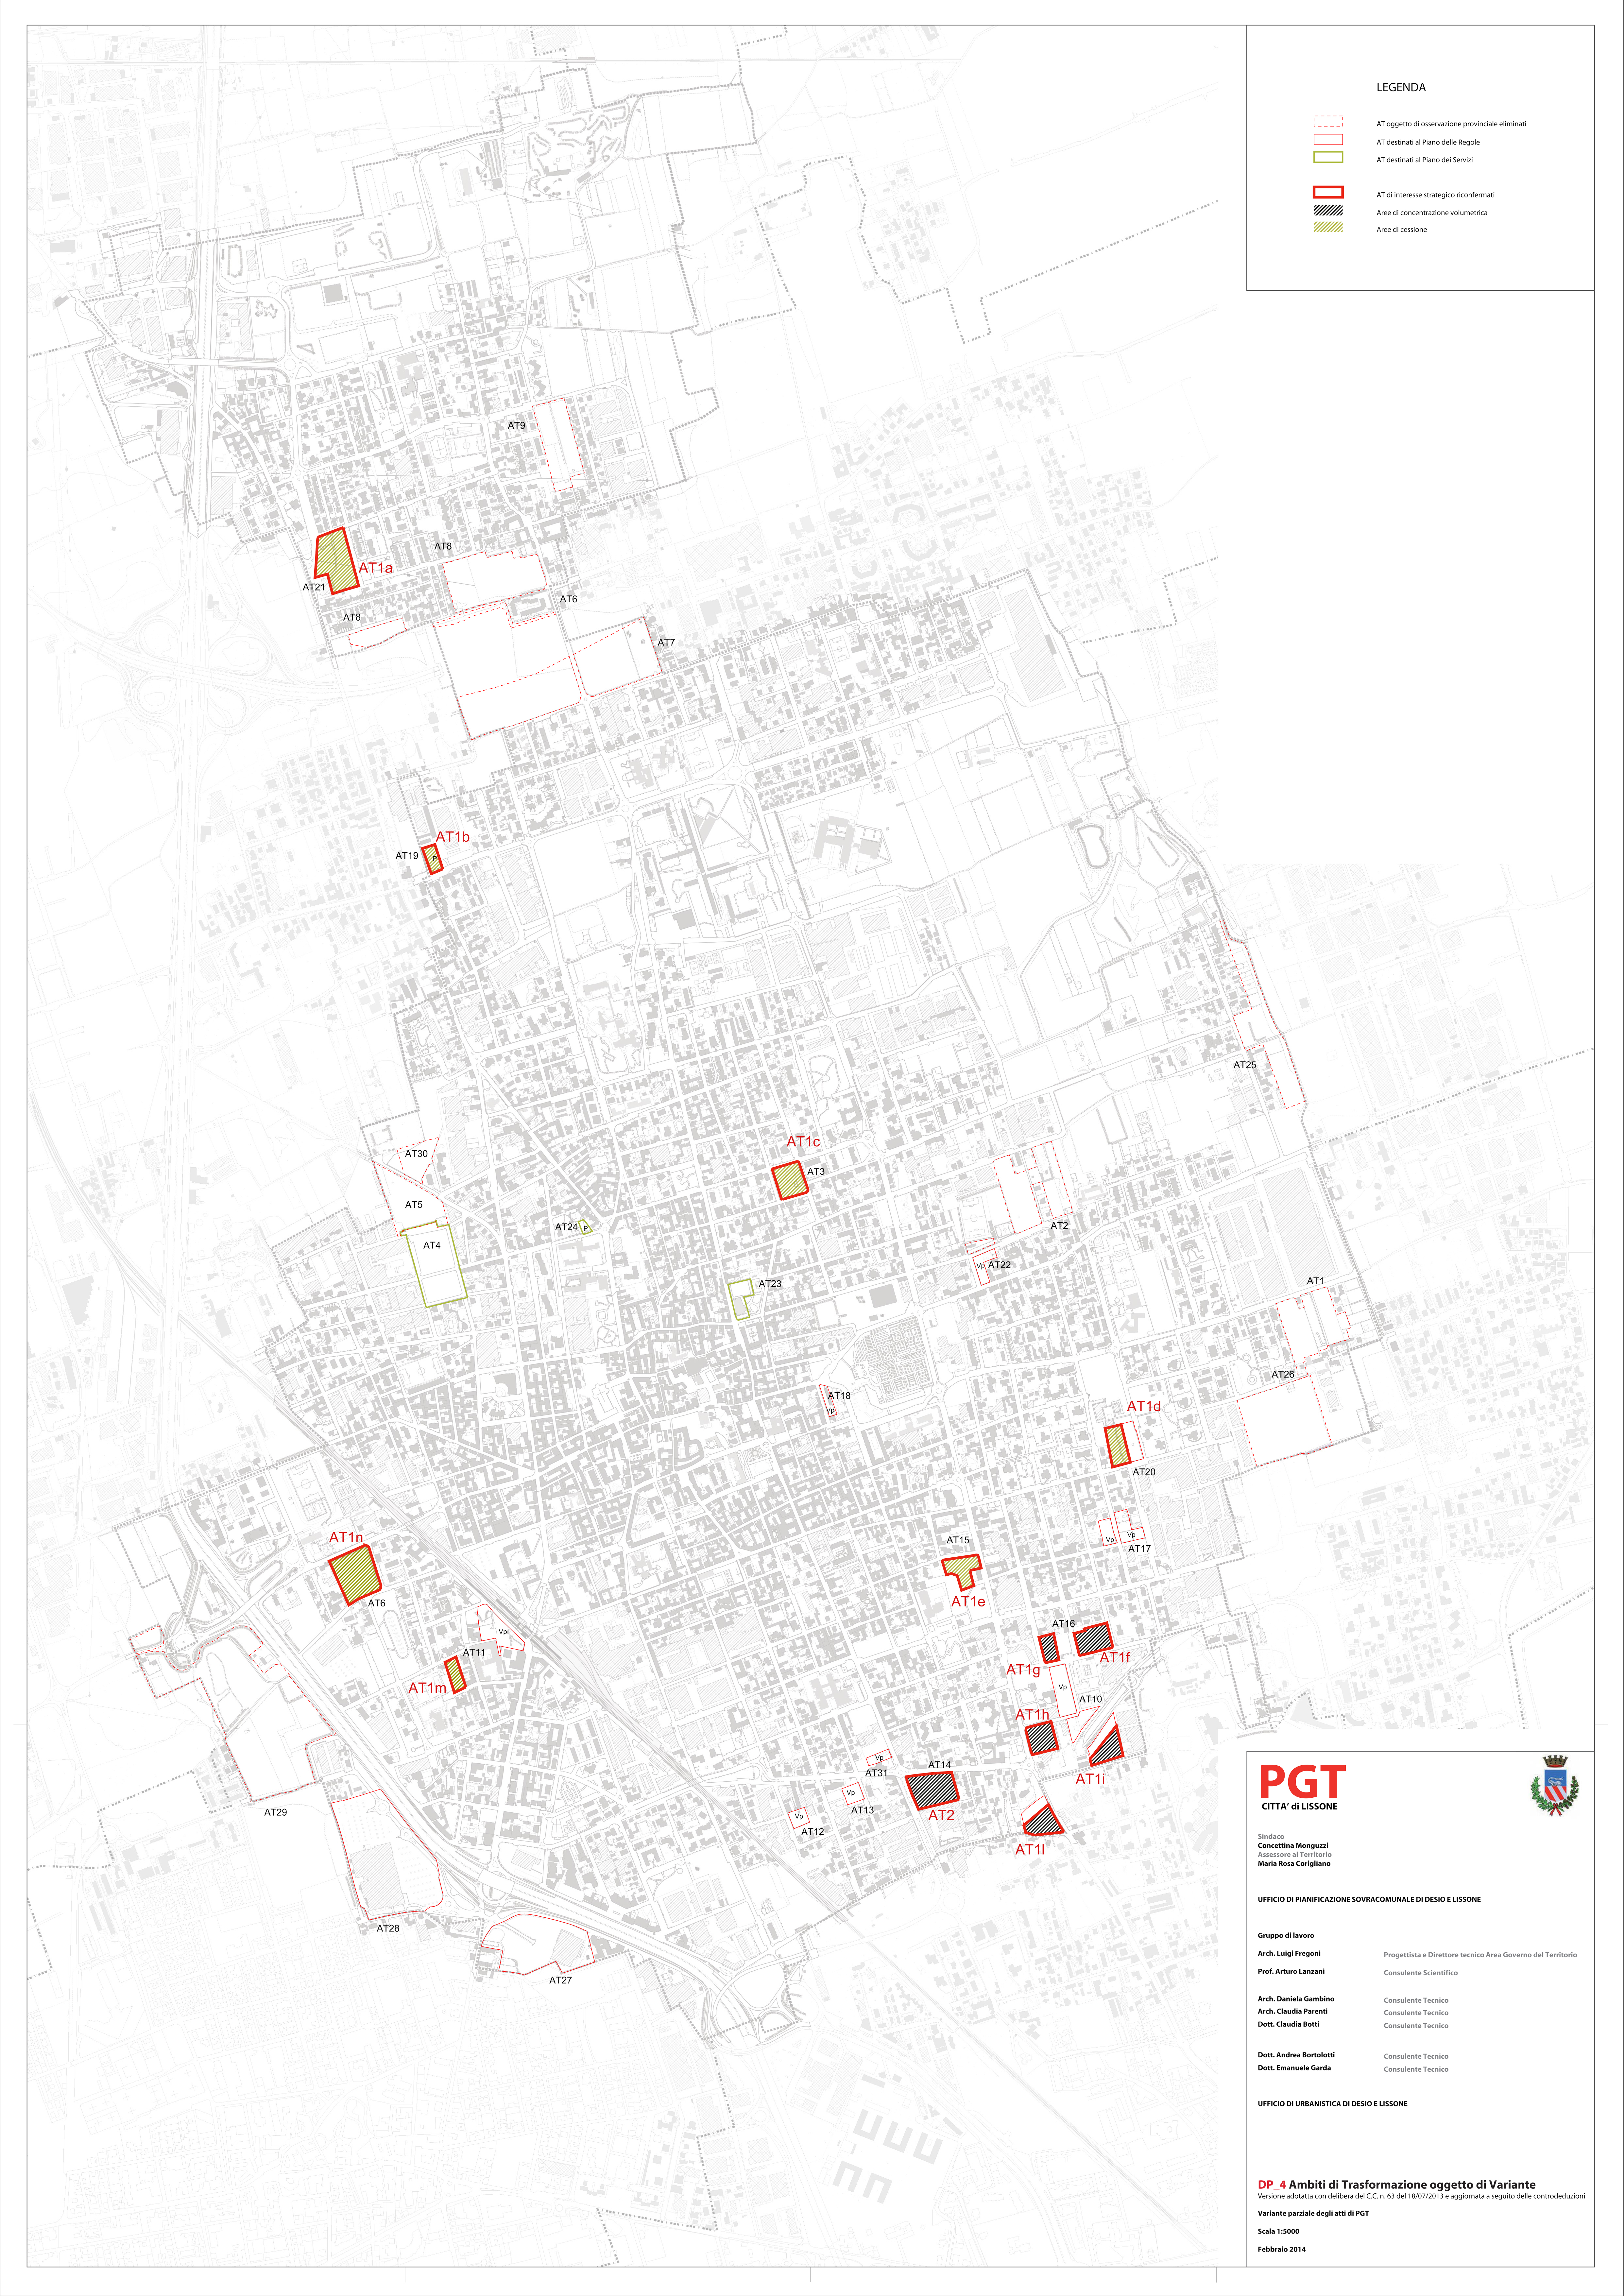Screen dimensions: 1624x2296
Task: Click the Piano delle Regole legend swatch
Action: tap(1328, 140)
